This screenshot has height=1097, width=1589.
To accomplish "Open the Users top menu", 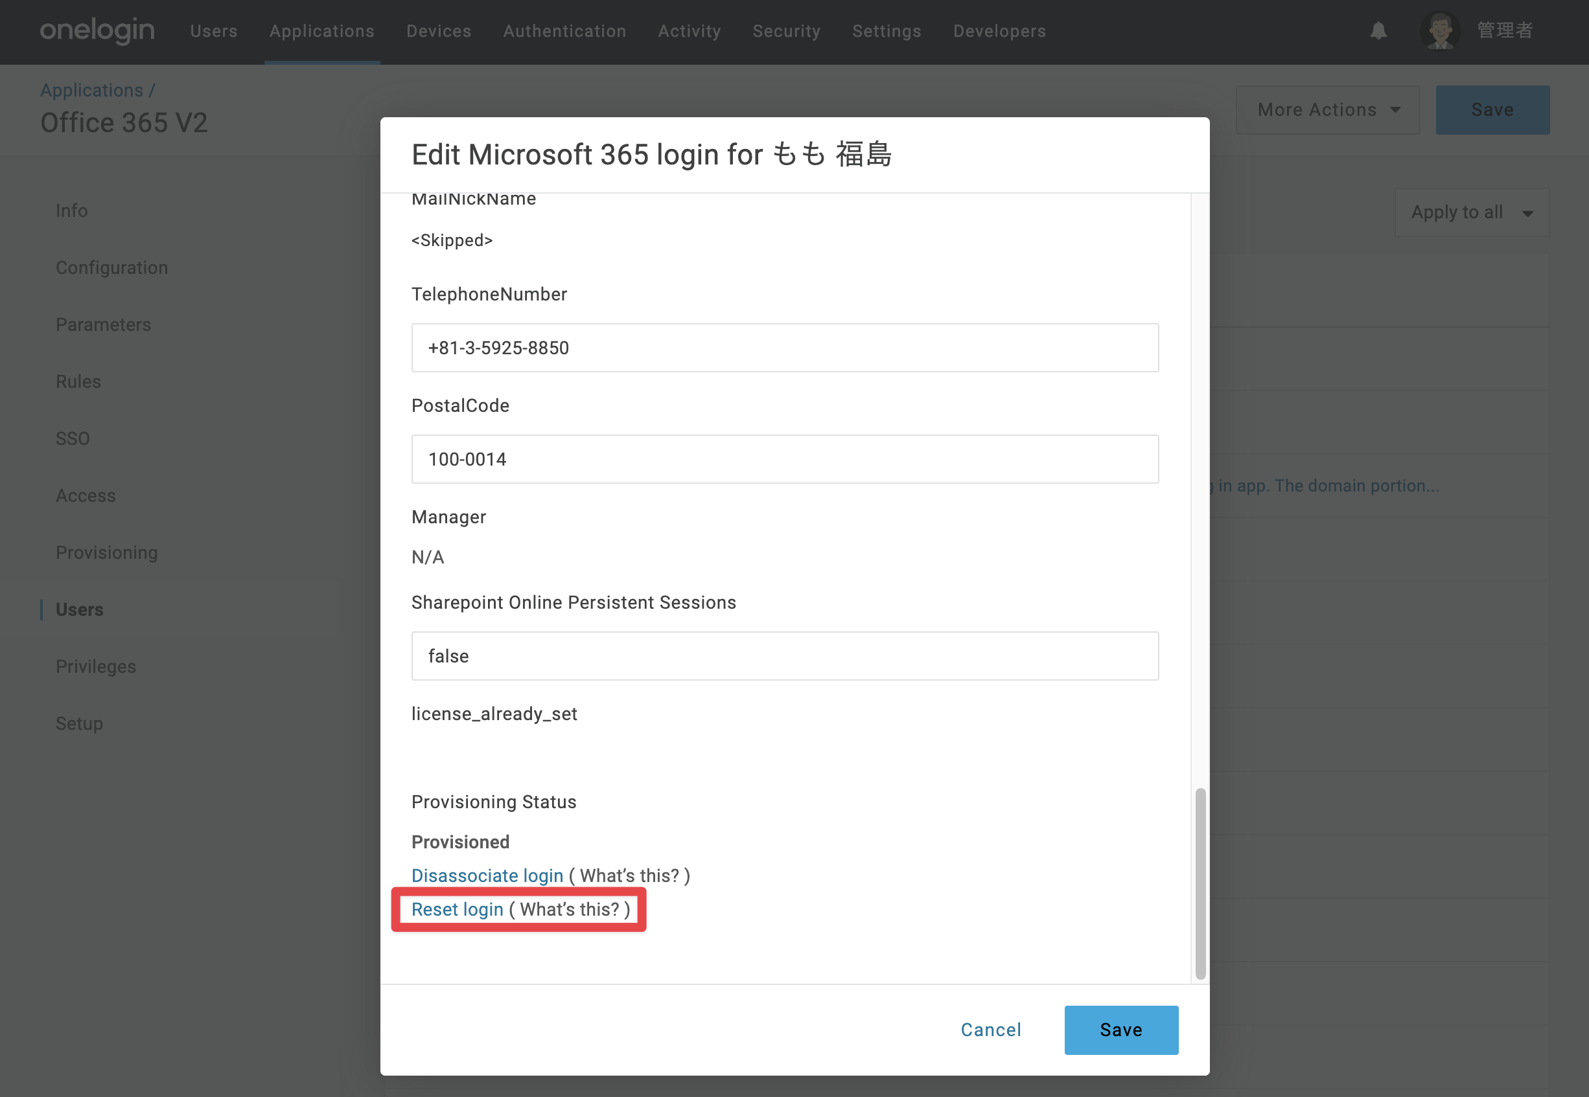I will tap(214, 31).
